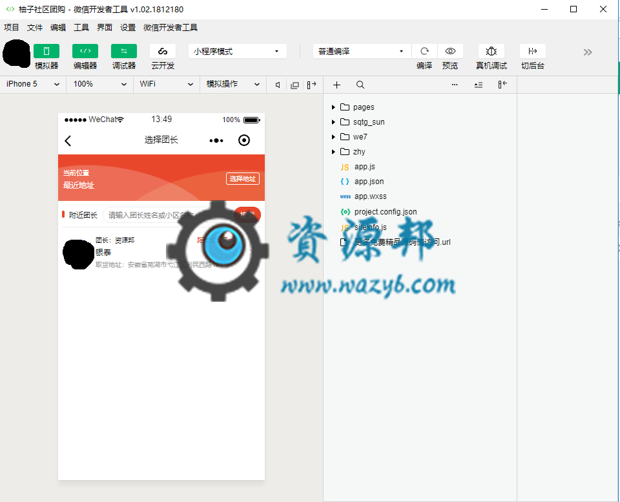Screen dimensions: 620x502
Task: Open the 界面 menu
Action: point(105,27)
